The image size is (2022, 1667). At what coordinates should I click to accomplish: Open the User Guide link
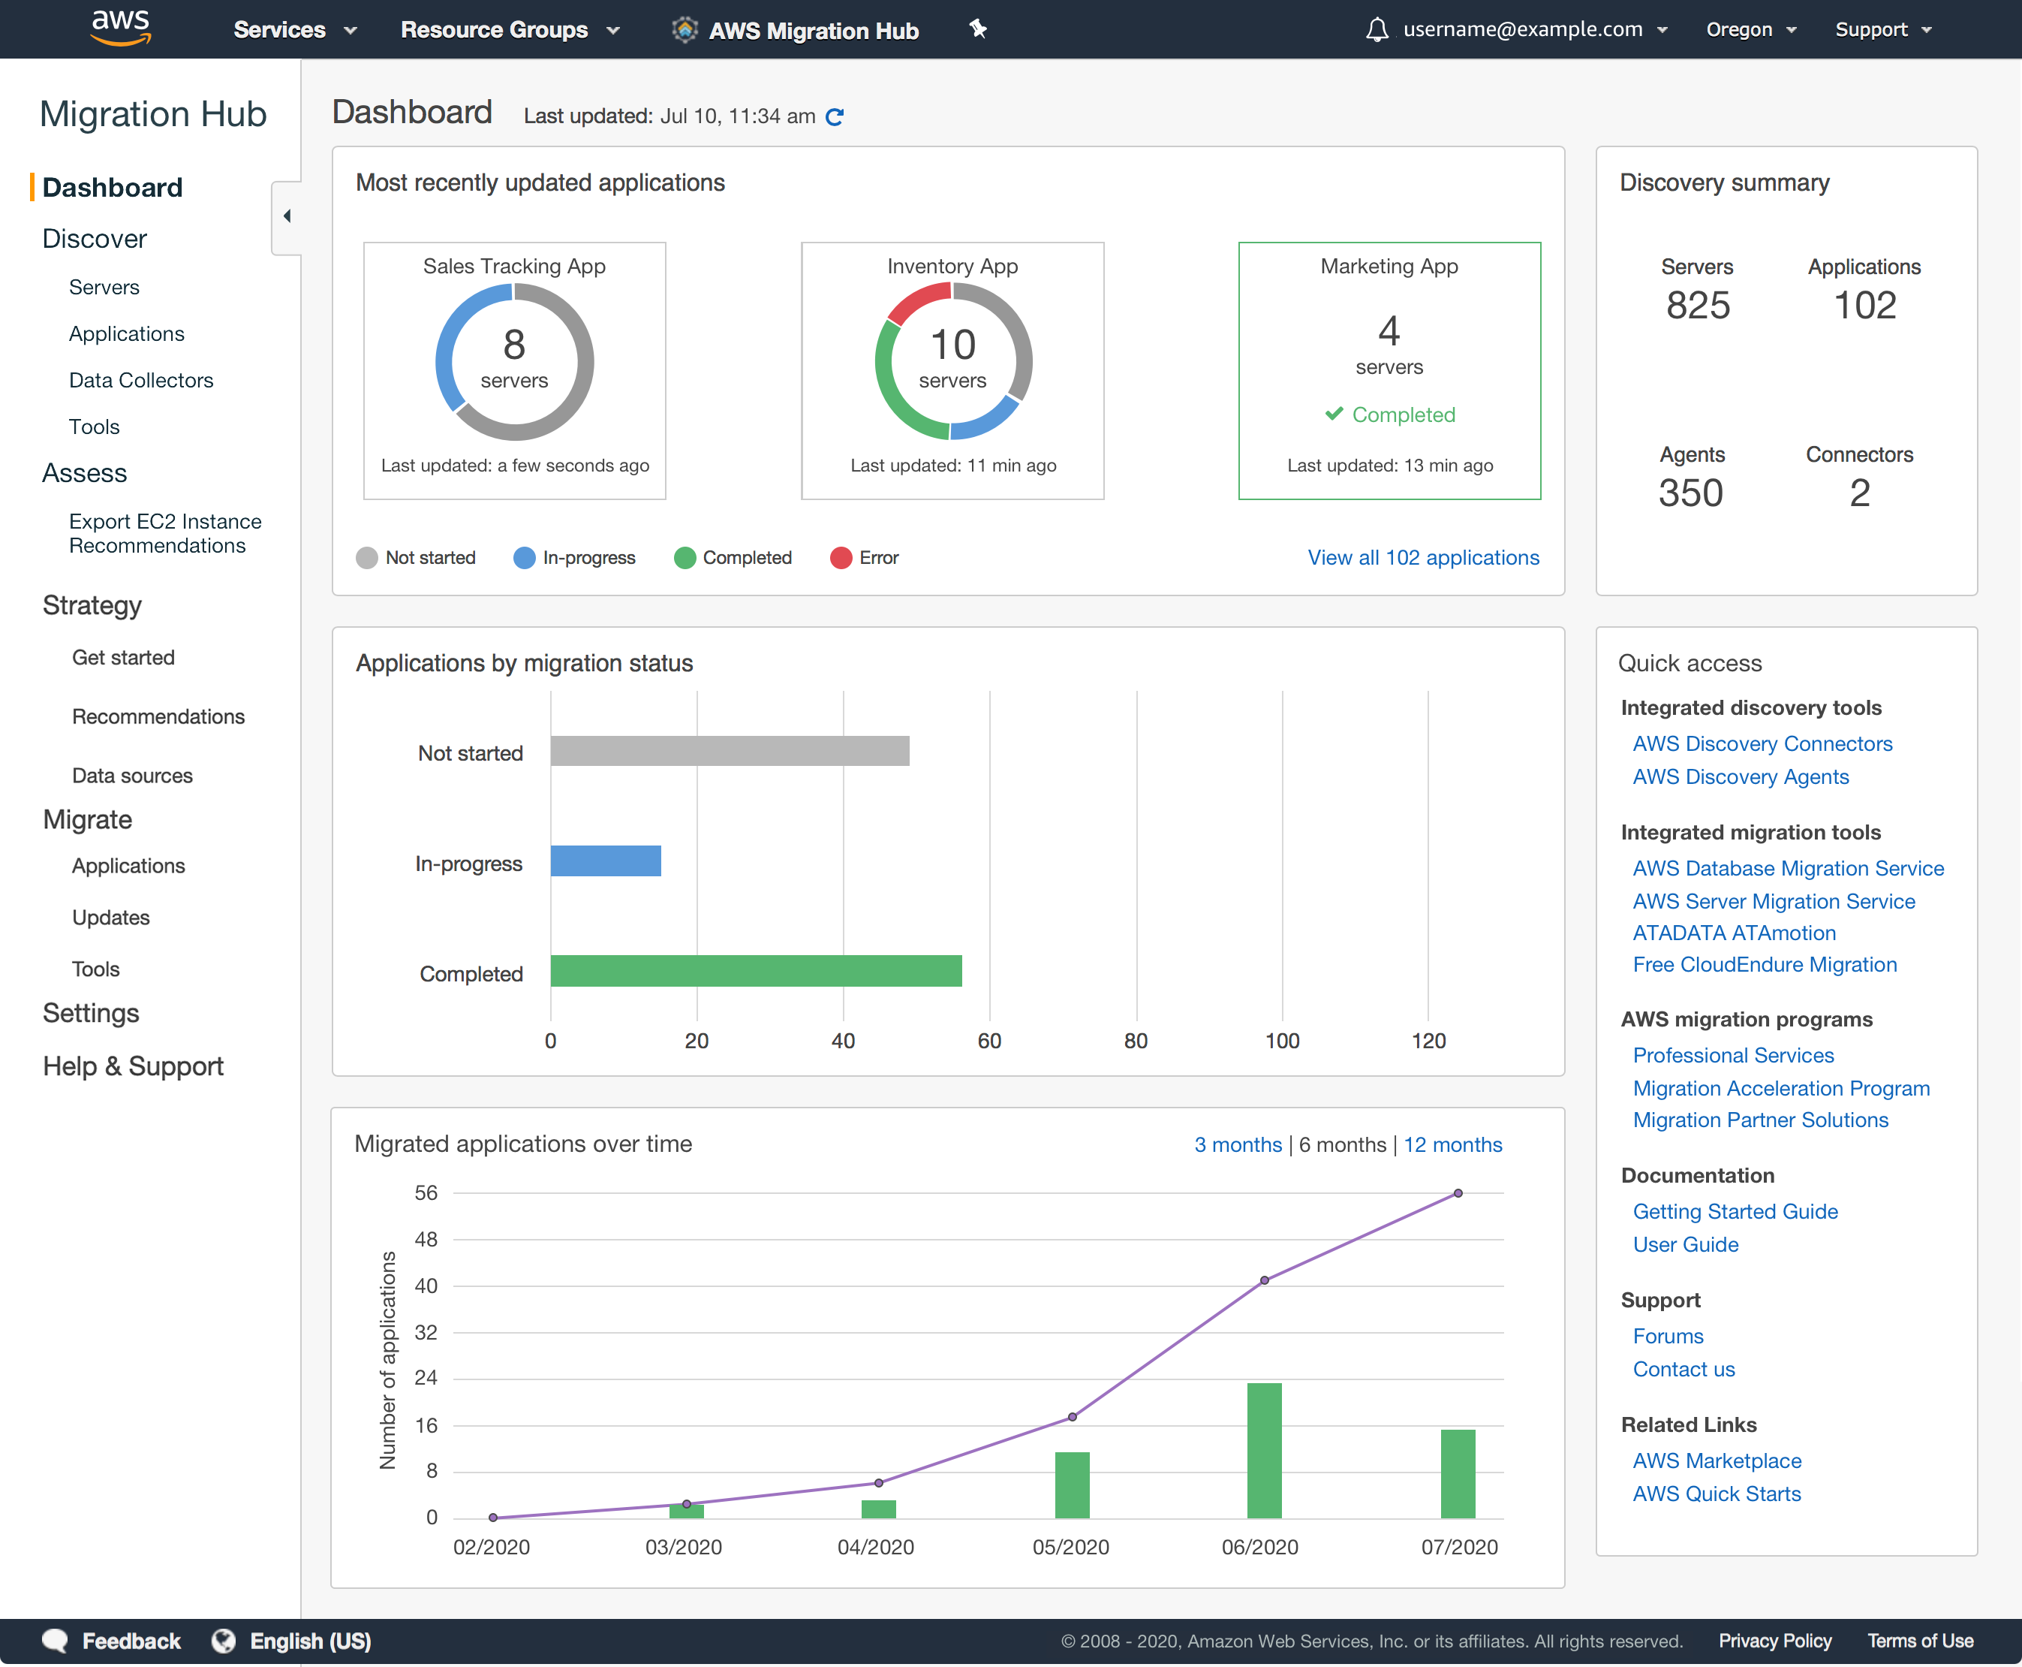click(1685, 1244)
